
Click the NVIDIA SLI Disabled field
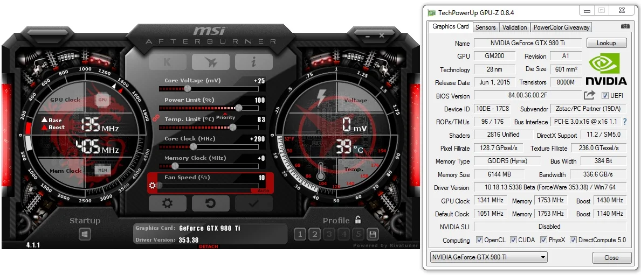(x=550, y=227)
